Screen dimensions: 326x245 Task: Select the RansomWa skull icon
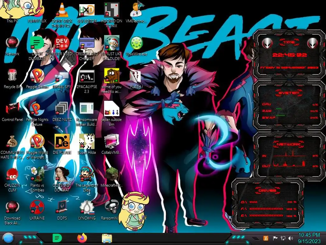[x=111, y=207]
